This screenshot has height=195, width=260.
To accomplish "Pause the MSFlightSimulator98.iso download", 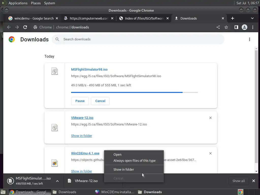I will click(x=80, y=101).
